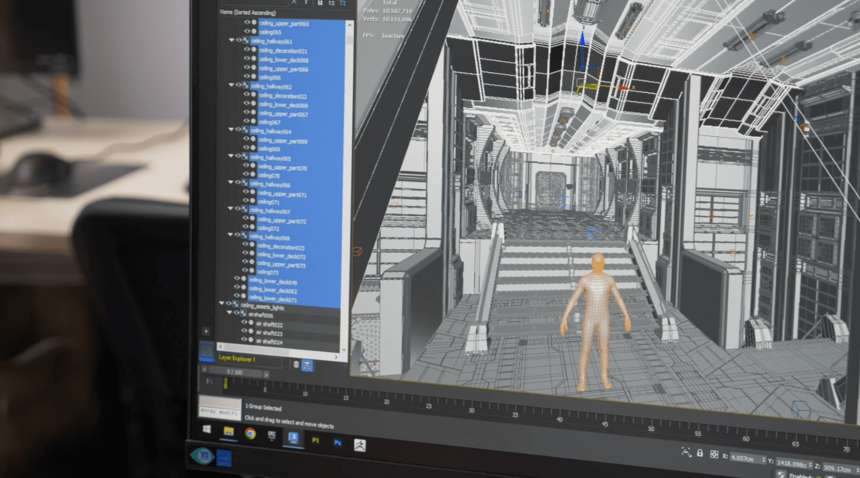Click the explorer horizontal scrollbar track

pyautogui.click(x=278, y=352)
